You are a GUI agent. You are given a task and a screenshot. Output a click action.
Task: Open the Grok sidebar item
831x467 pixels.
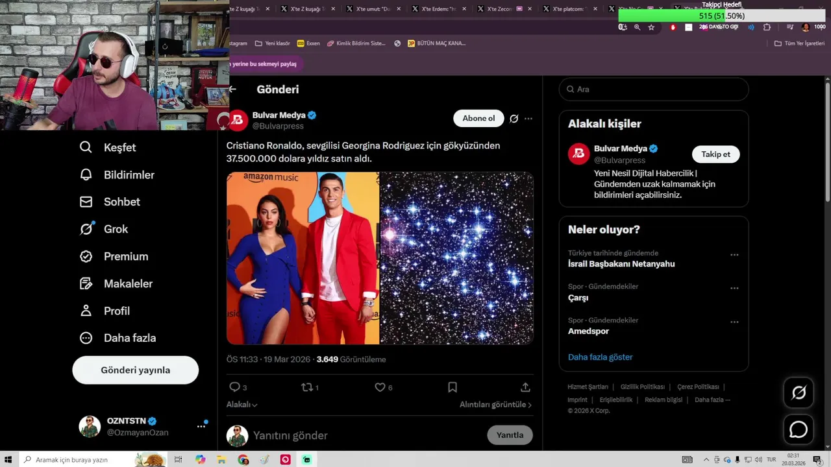(x=104, y=229)
